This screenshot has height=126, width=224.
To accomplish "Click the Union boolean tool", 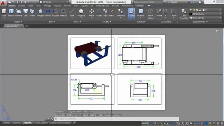I will (48, 13).
